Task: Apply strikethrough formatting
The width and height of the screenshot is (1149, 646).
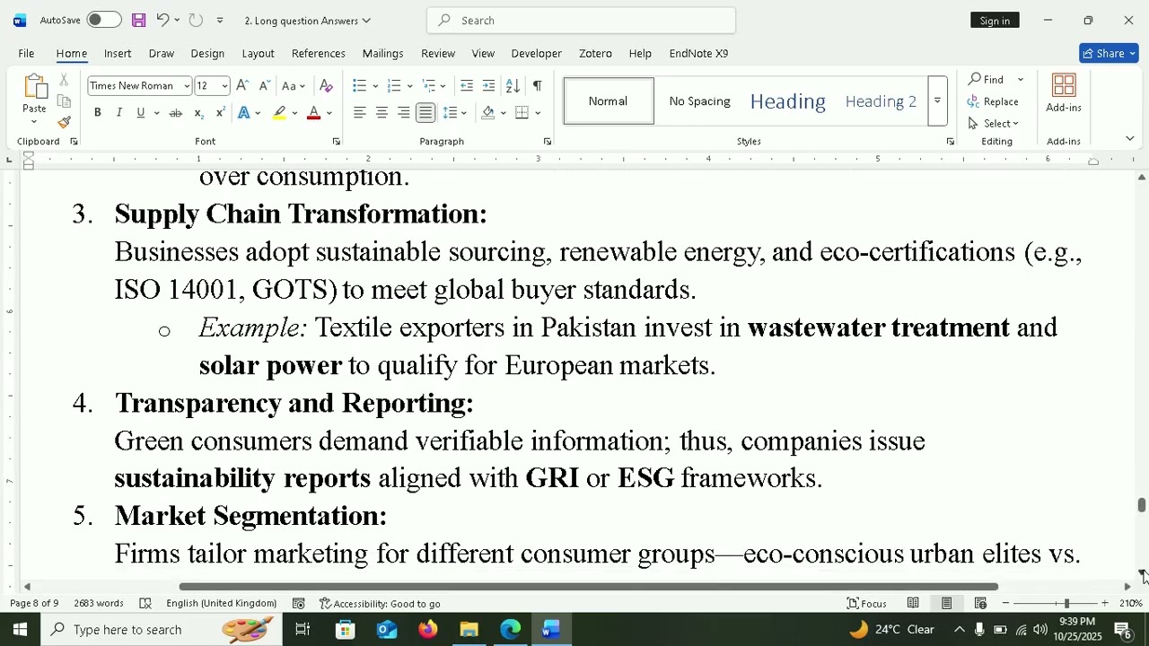Action: pyautogui.click(x=176, y=113)
